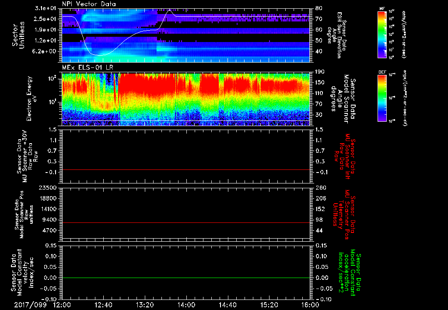Viewport: 448px width, 310px height.
Task: Click the "44" telemetry tick label
Action: point(319,230)
